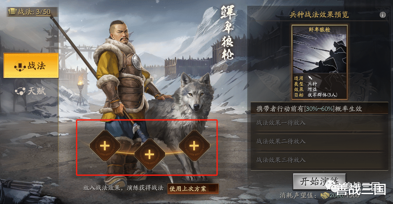Image resolution: width=393 pixels, height=204 pixels.
Task: Click the 30%~60% probability text
Action: click(x=320, y=108)
